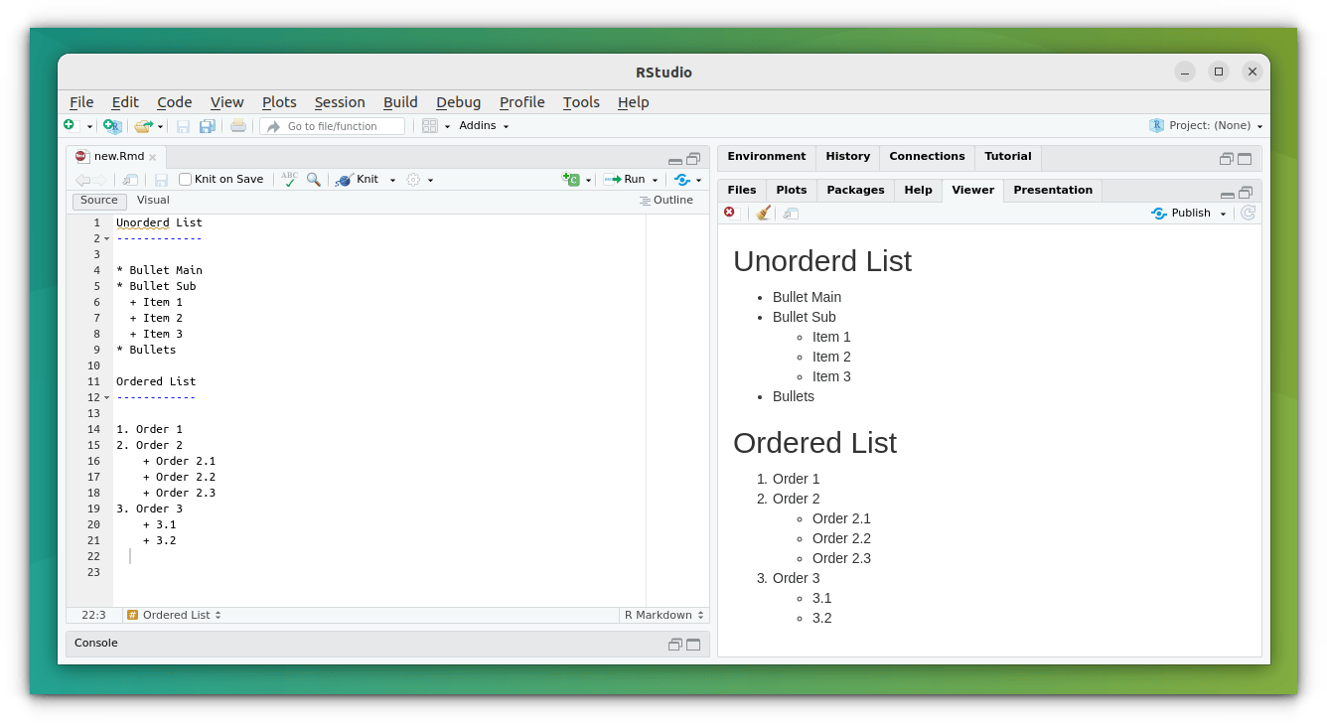Viewport: 1327px width, 726px height.
Task: Close the new.Rmd tab
Action: point(153,157)
